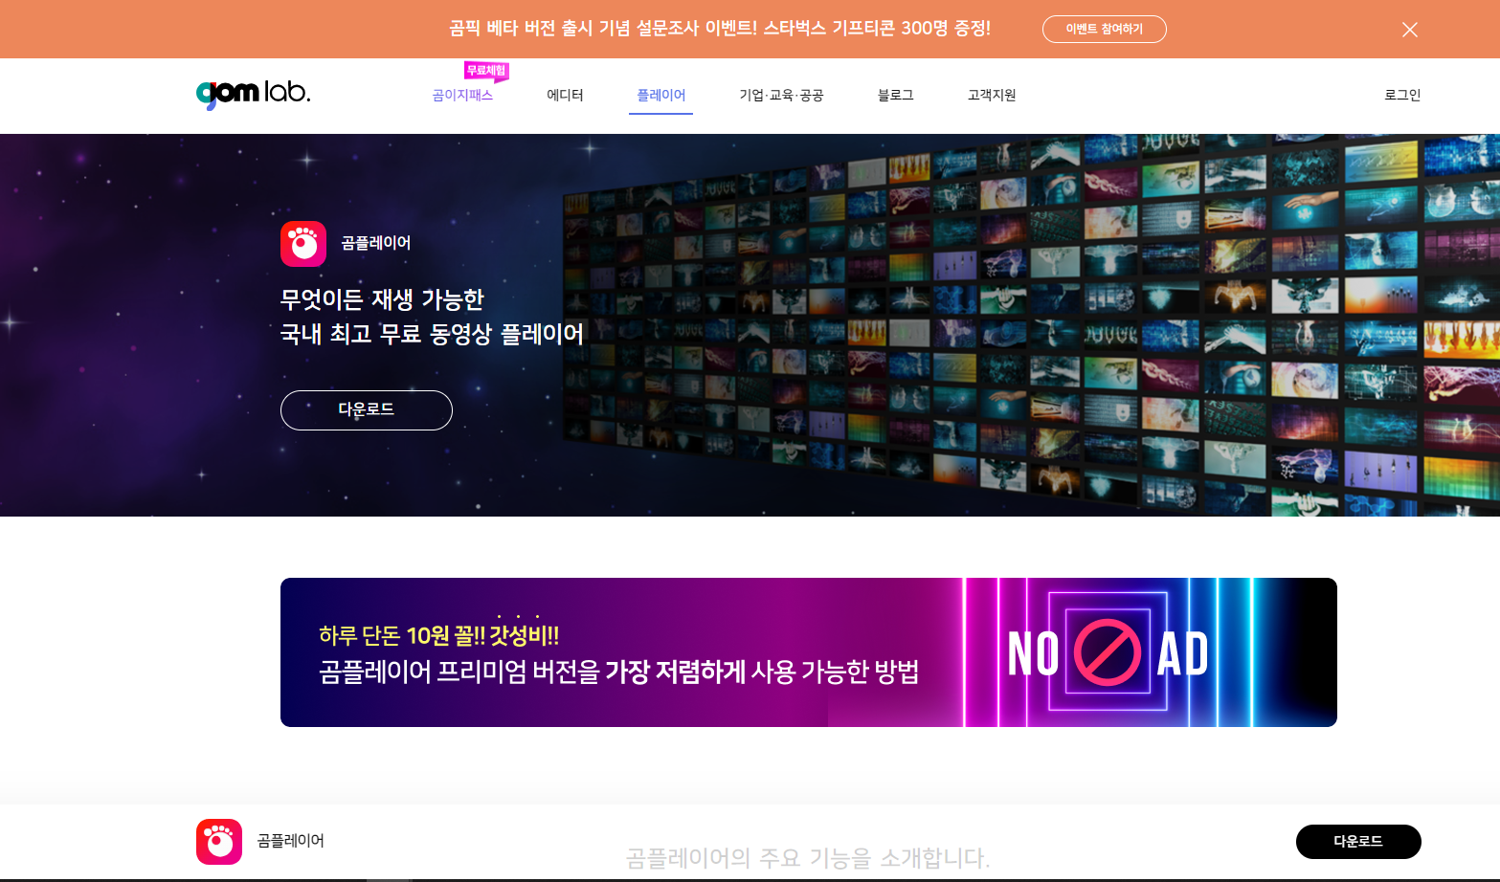Click the hero 다운로드 outlined button
This screenshot has width=1500, height=882.
pyautogui.click(x=367, y=410)
